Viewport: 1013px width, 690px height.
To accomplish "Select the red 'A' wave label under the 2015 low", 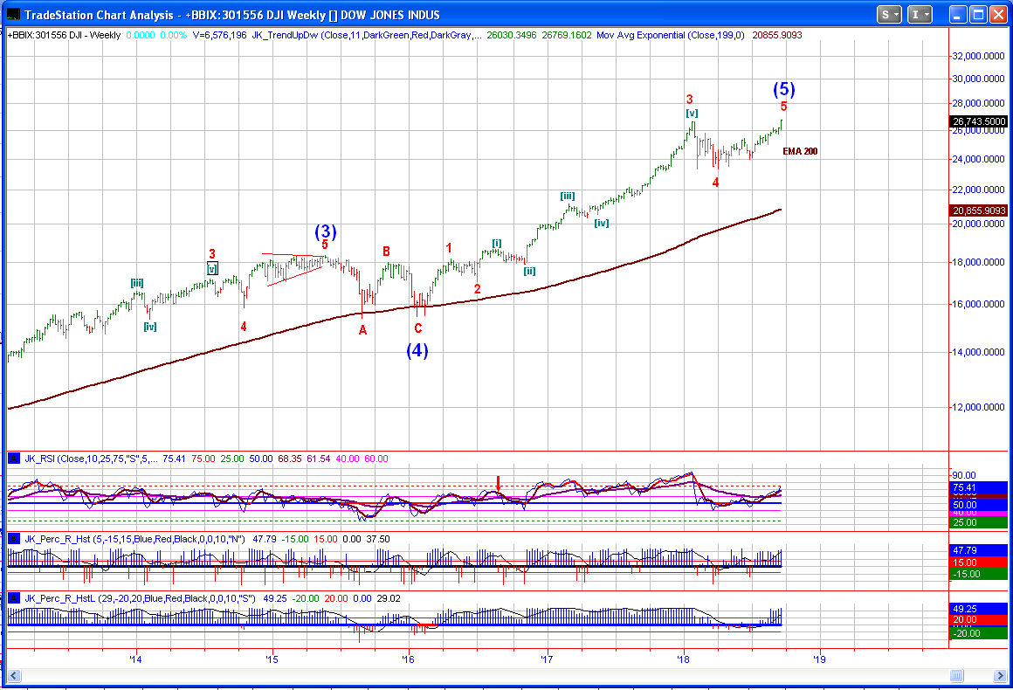I will click(x=362, y=330).
